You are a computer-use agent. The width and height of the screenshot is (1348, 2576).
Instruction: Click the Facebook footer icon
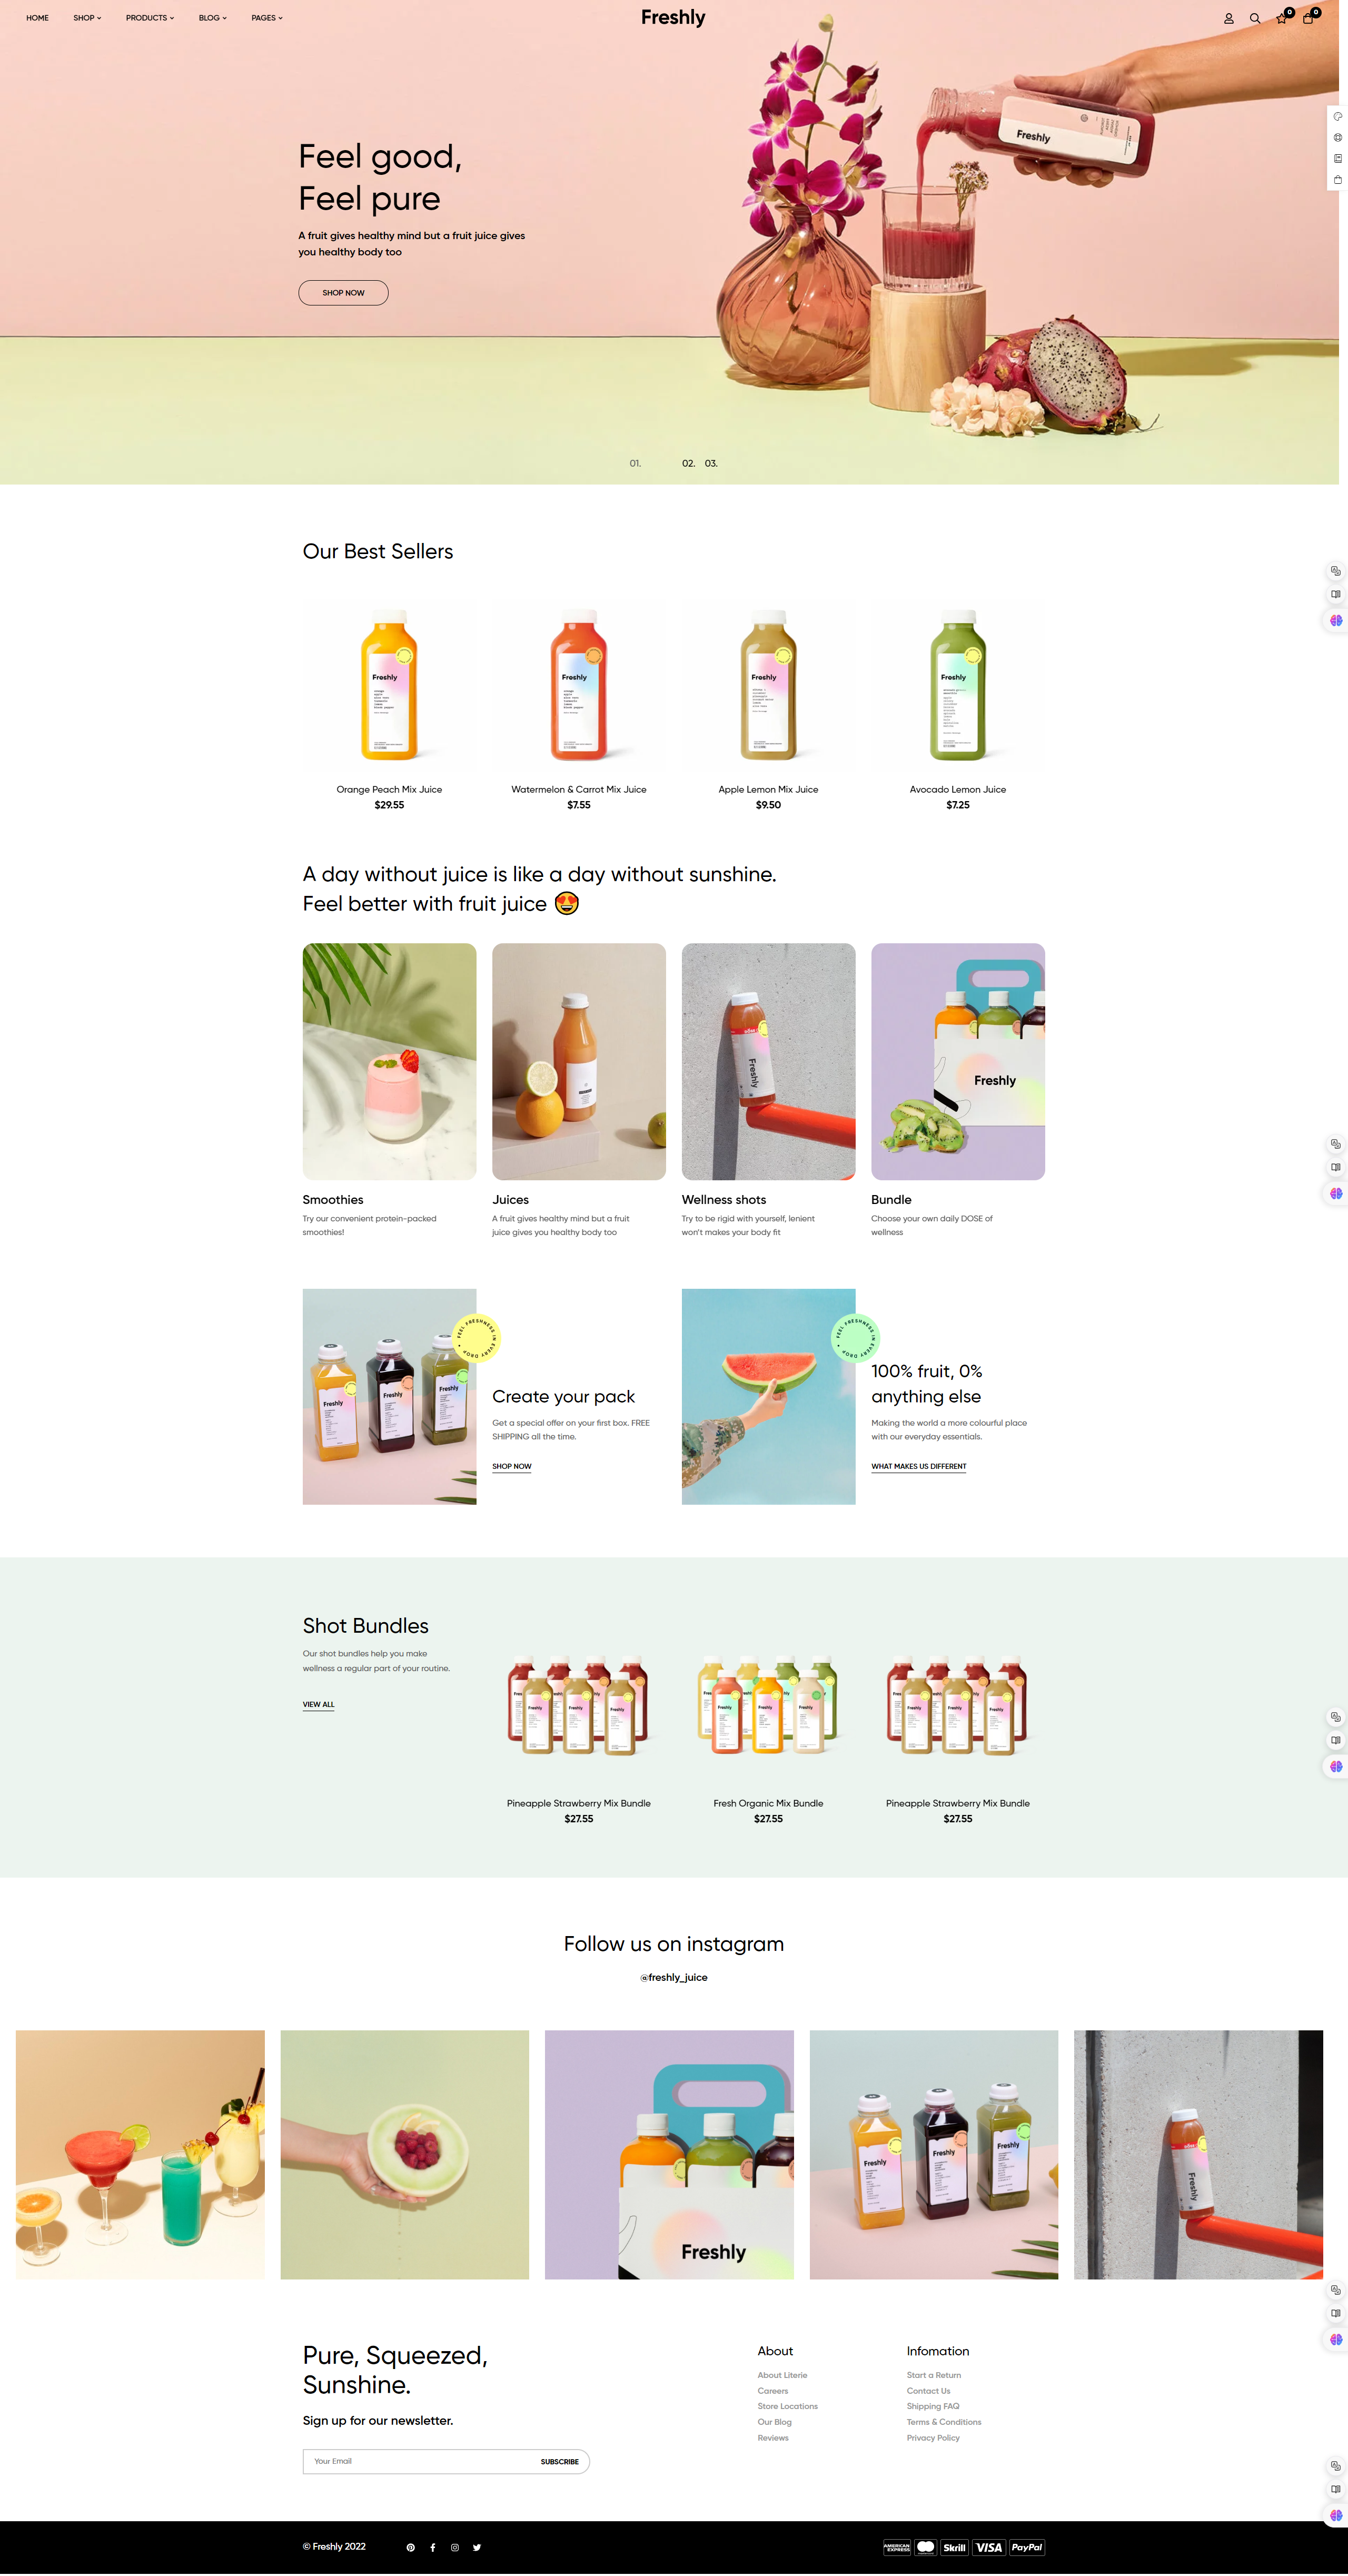(x=433, y=2547)
